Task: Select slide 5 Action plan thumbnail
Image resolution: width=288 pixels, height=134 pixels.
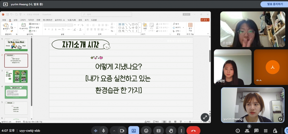Action: click(16, 108)
